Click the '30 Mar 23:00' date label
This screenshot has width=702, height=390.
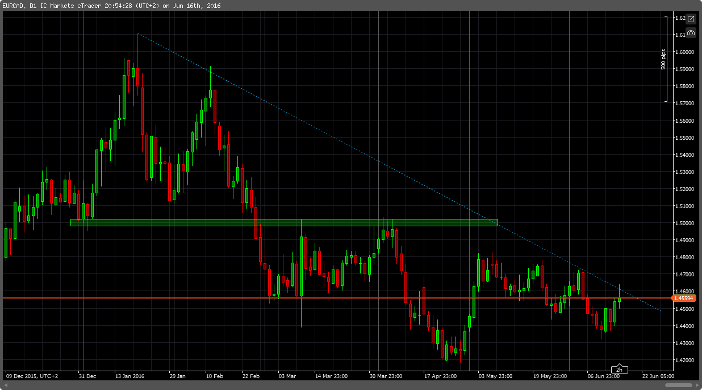386,376
